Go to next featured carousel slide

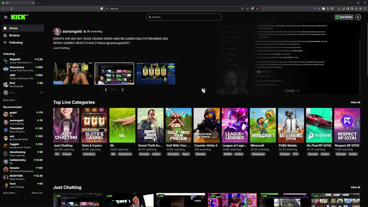click(122, 90)
